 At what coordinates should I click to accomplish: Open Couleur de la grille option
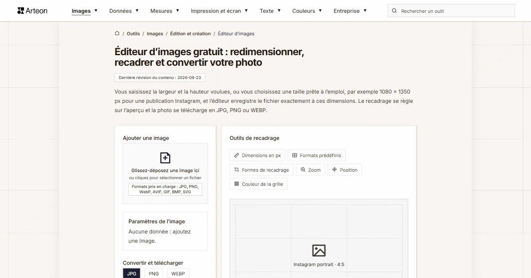pyautogui.click(x=258, y=184)
